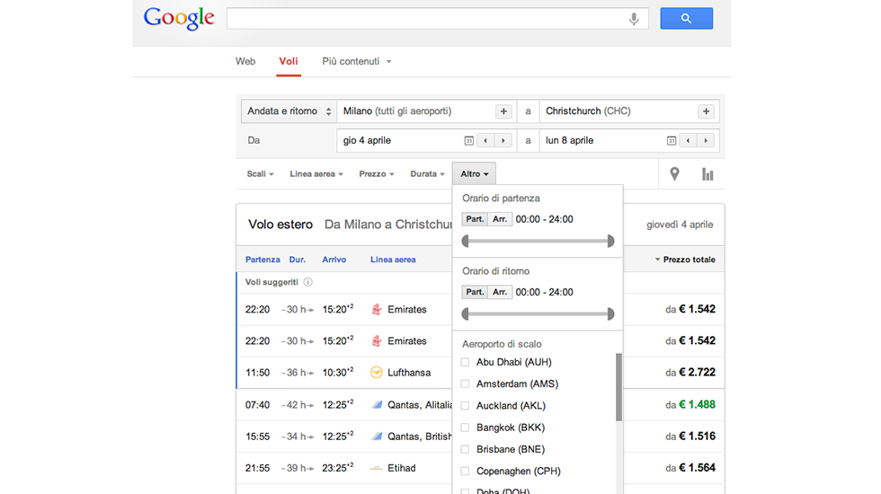Open the Andata e ritorno trip type dropdown

pos(289,111)
